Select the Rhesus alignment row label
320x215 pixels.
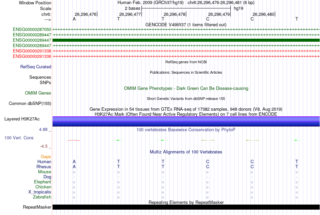pos(44,167)
